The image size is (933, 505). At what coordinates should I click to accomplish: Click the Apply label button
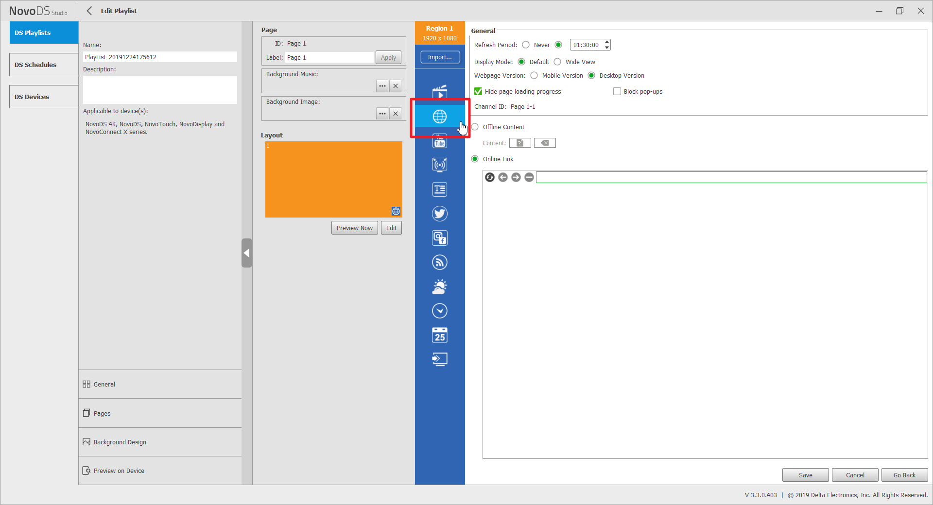tap(388, 57)
